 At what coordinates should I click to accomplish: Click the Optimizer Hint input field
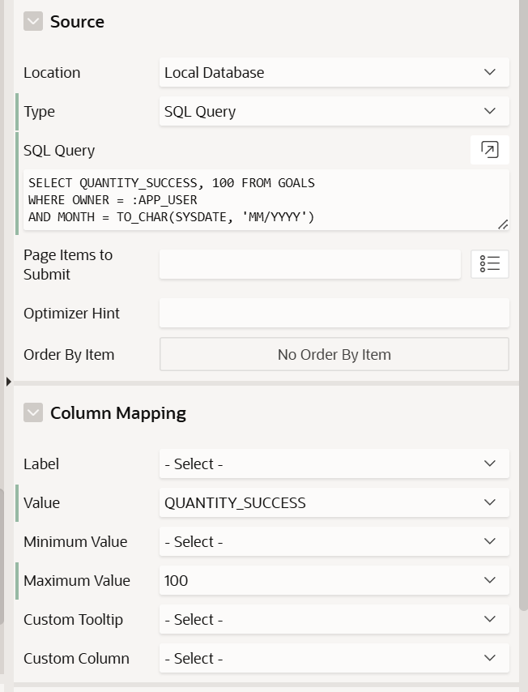334,313
